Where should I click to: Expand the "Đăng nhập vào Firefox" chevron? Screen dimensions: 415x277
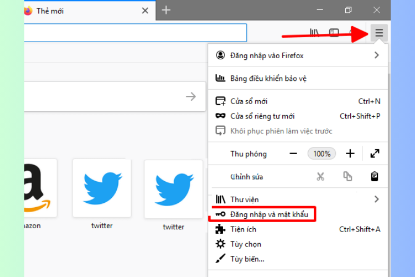click(x=376, y=55)
